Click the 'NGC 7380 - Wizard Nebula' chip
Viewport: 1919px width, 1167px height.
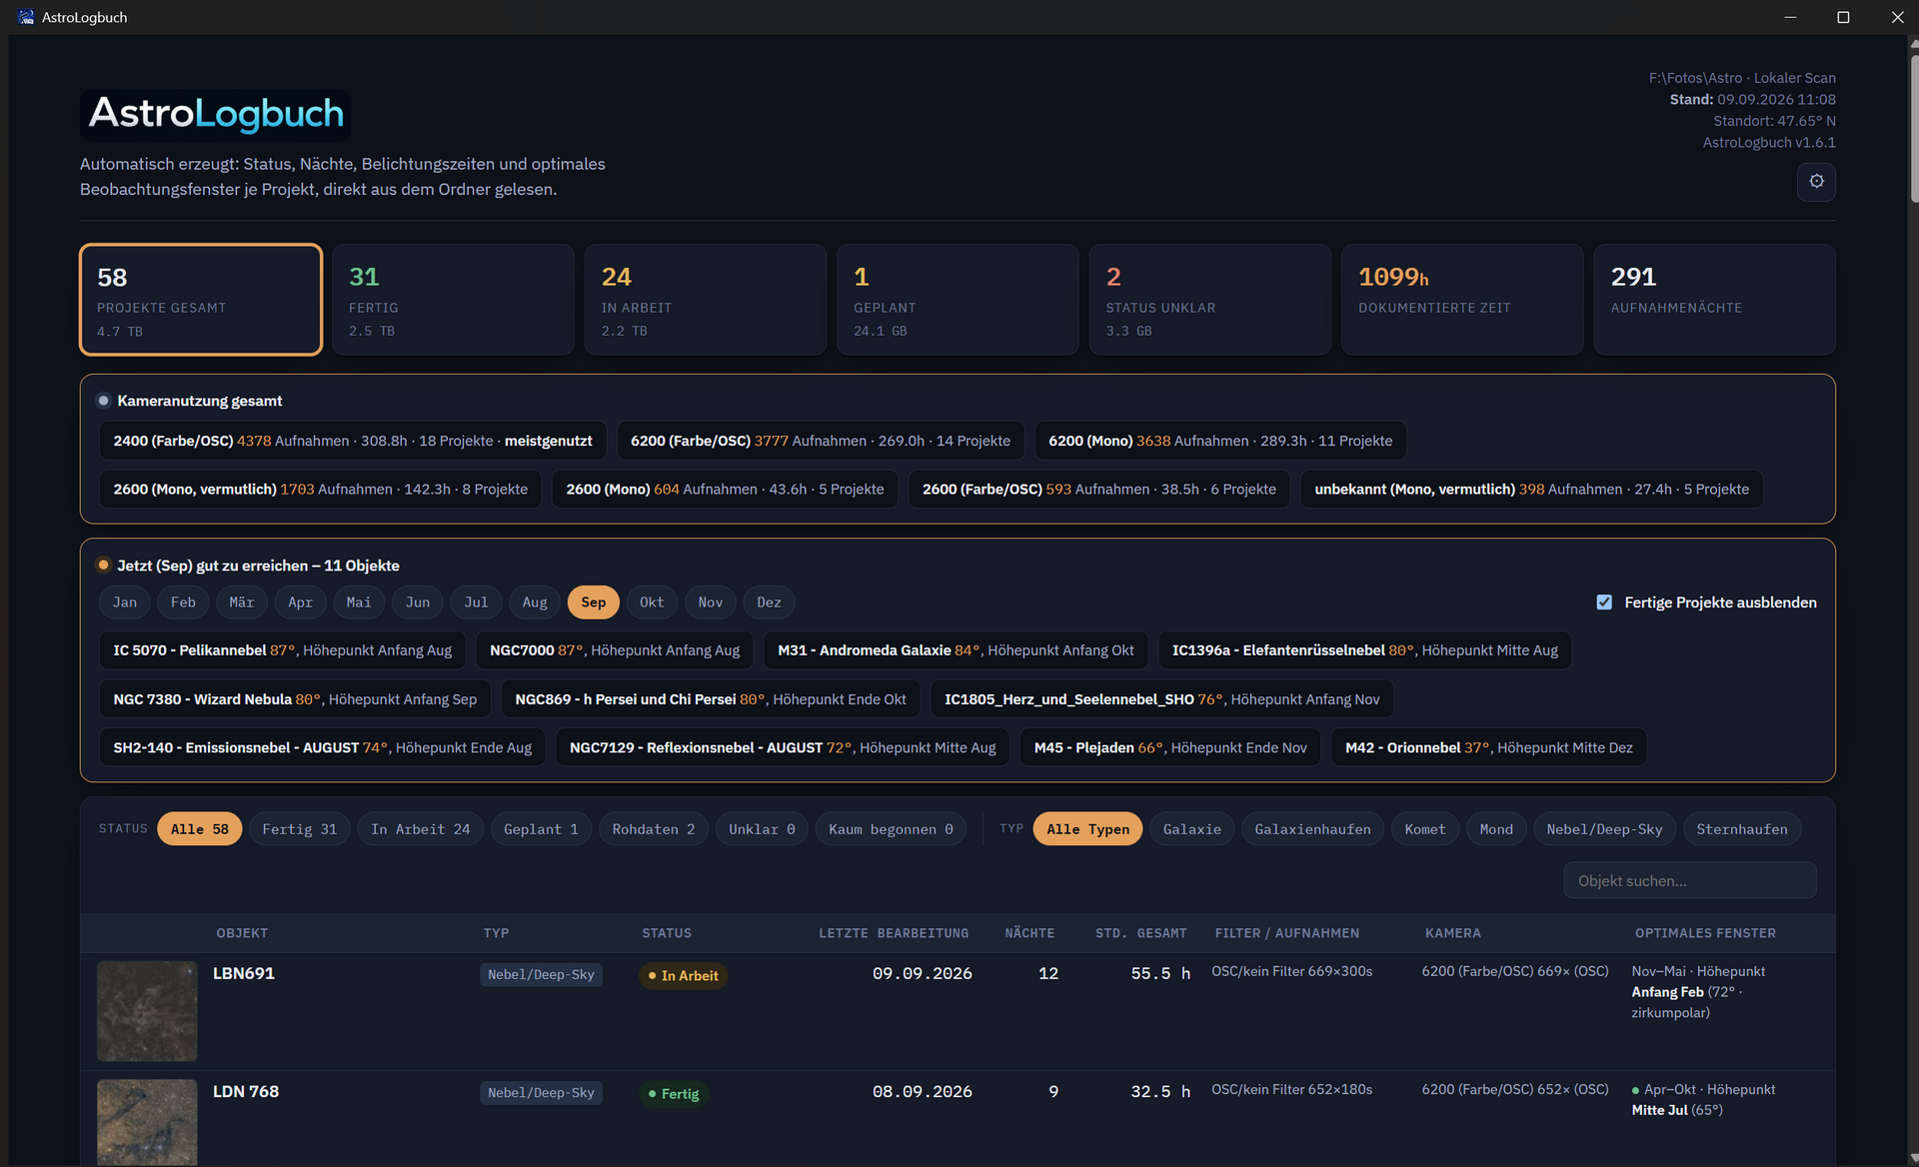(x=295, y=699)
